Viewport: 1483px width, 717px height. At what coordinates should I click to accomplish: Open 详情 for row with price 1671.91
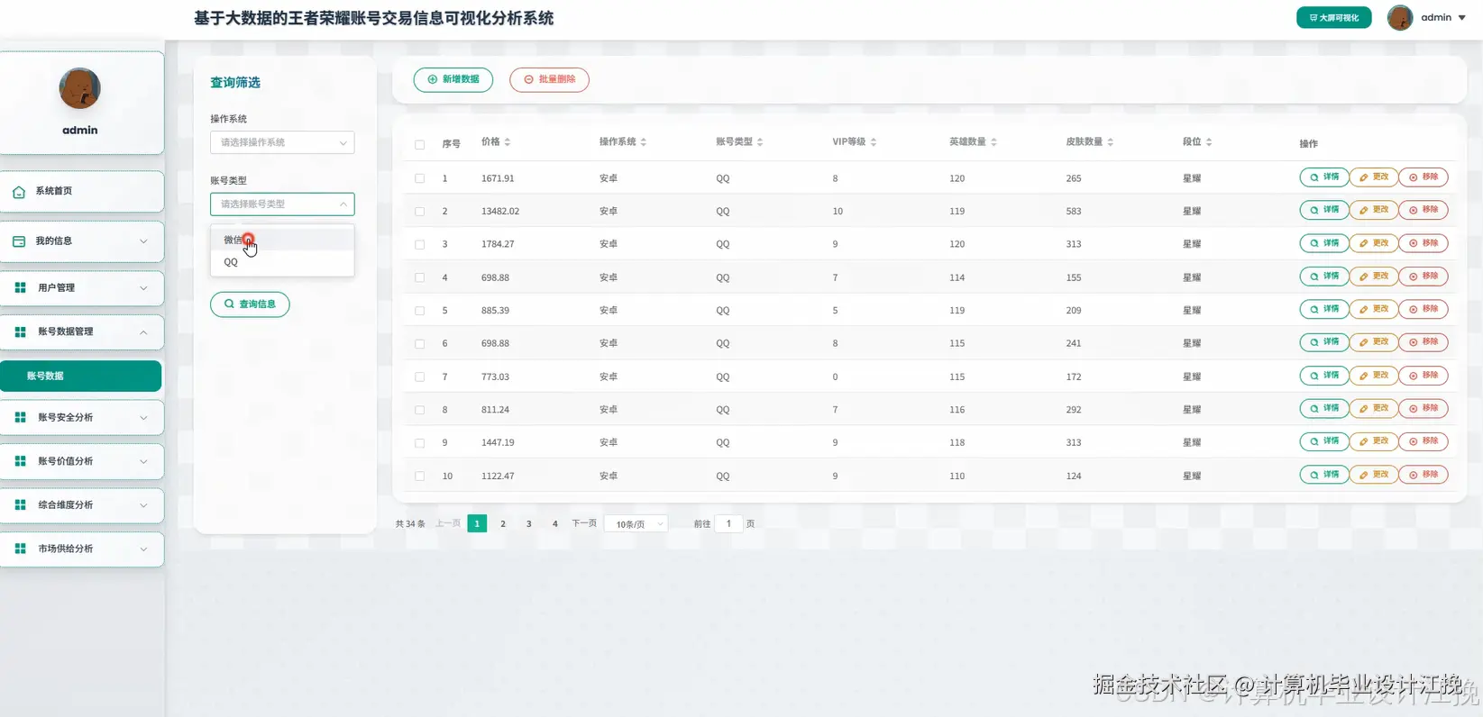point(1323,177)
